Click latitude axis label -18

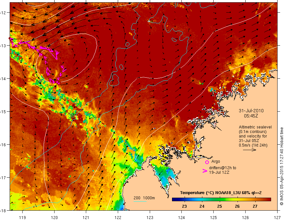click(x=3, y=210)
